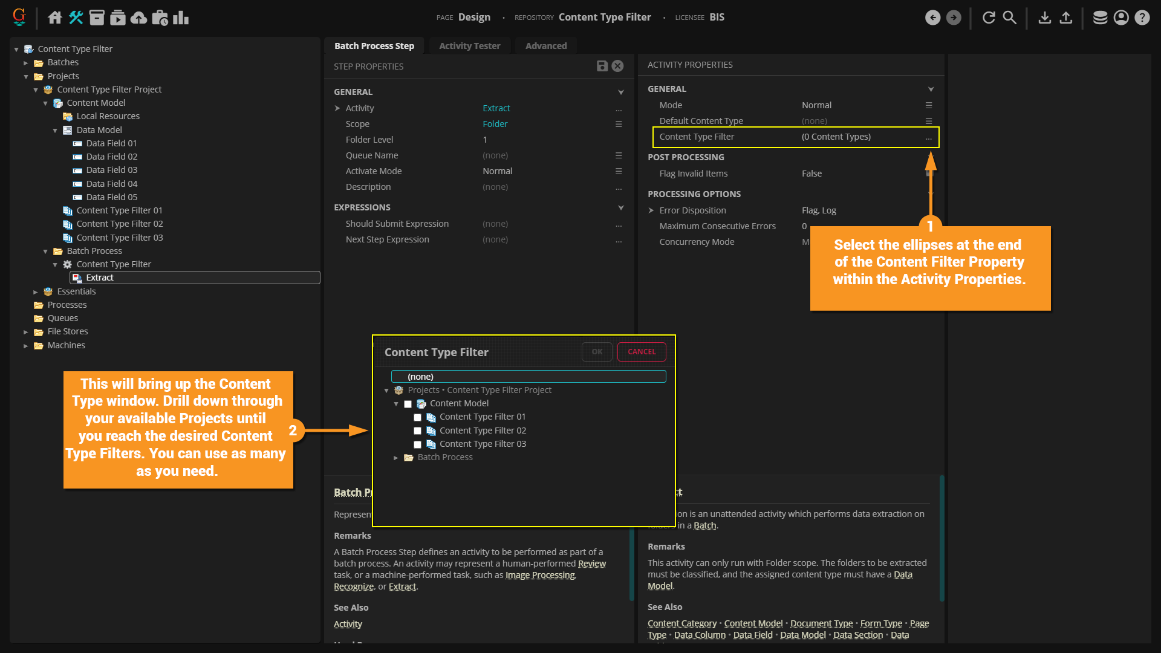
Task: Check the Content Model checkbox
Action: [408, 404]
